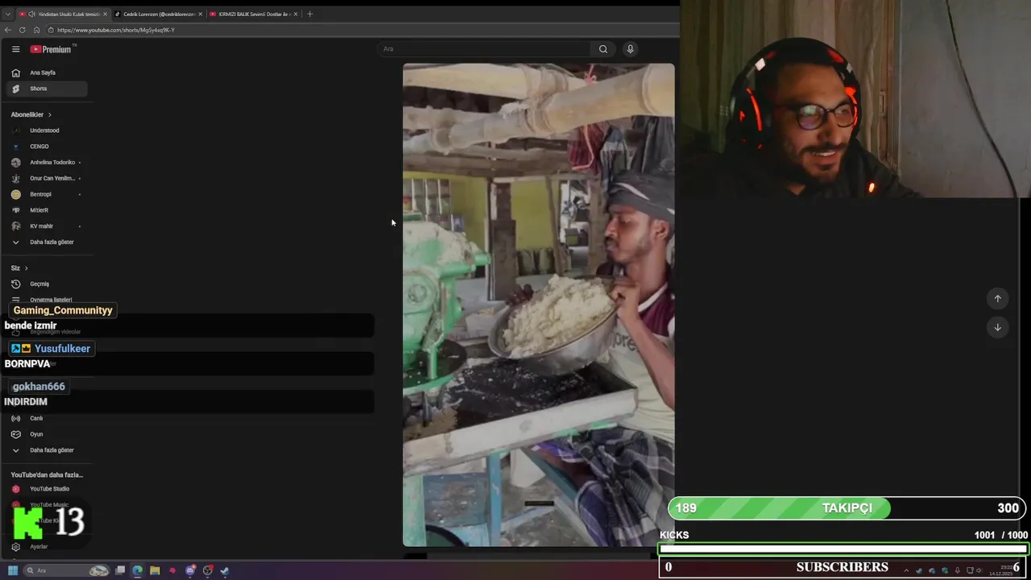Click the YouTube search magnifier button
Image resolution: width=1031 pixels, height=580 pixels.
(x=603, y=49)
